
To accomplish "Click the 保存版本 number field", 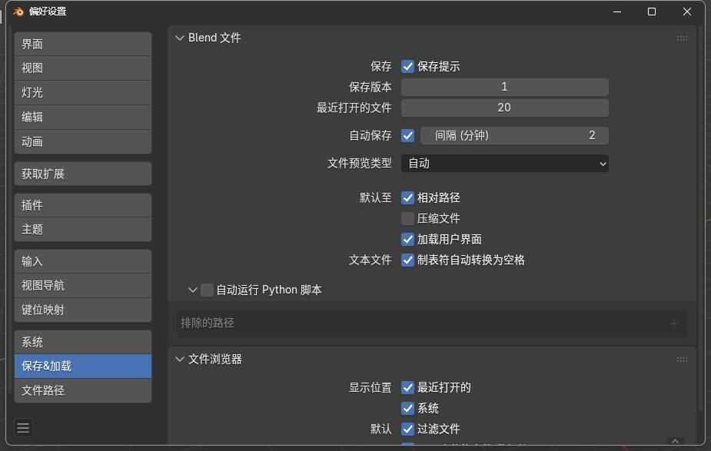I will pos(505,87).
